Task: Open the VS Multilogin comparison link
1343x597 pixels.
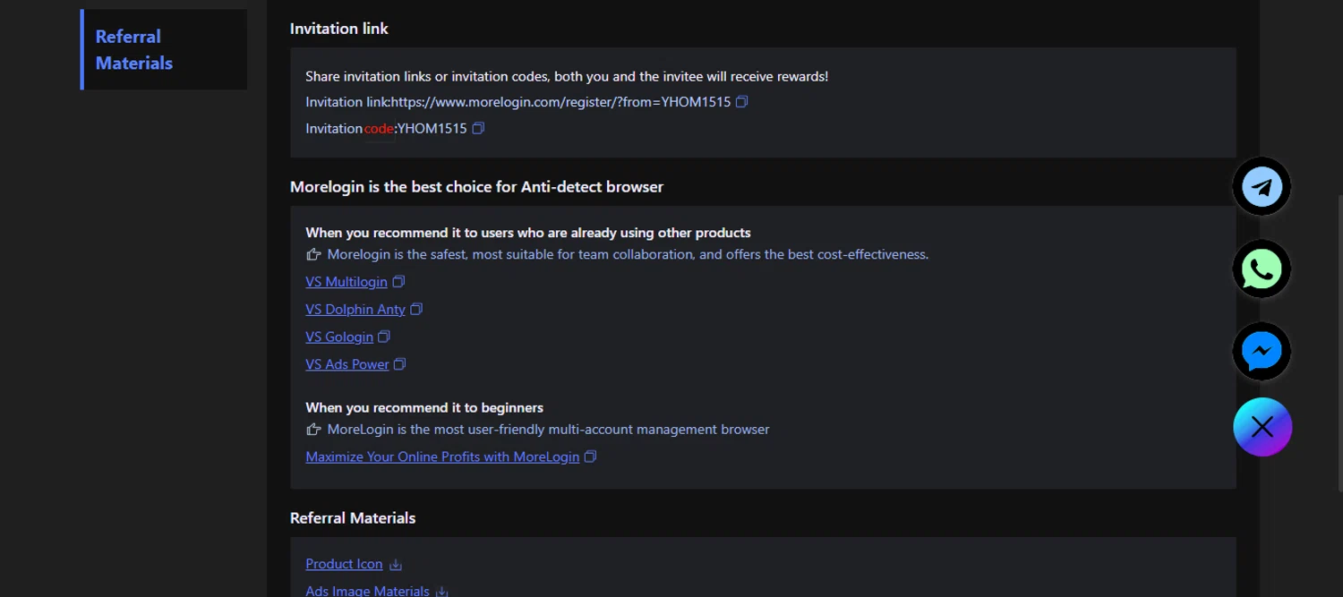Action: coord(346,282)
